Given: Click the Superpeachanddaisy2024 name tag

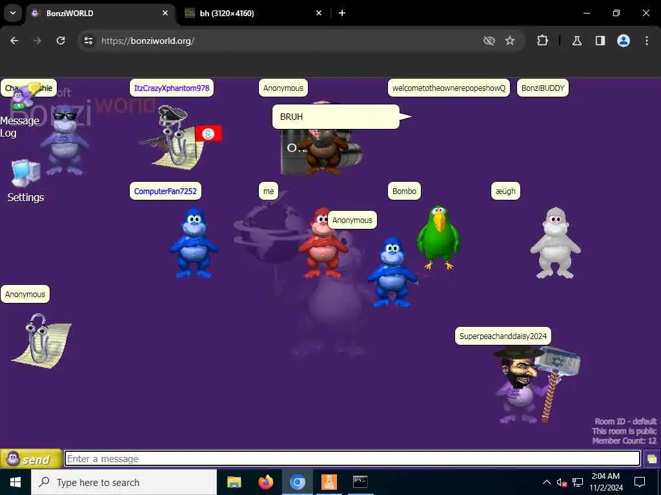Looking at the screenshot, I should [503, 336].
